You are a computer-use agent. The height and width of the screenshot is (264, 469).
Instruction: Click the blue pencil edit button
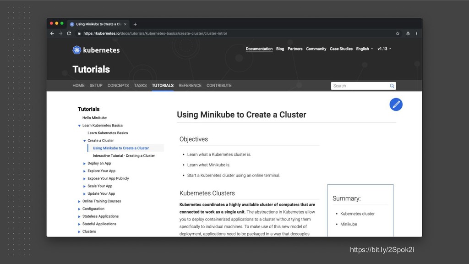[x=396, y=104]
